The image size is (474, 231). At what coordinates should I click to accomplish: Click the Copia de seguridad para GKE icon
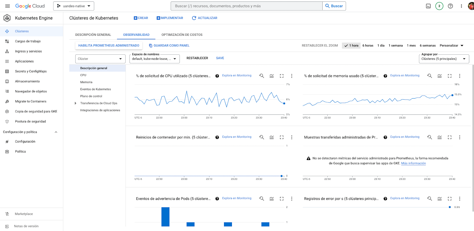[7, 112]
